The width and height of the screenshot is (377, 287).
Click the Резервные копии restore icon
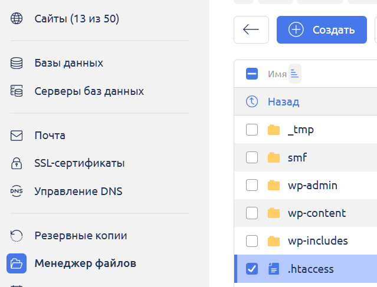[x=17, y=236]
